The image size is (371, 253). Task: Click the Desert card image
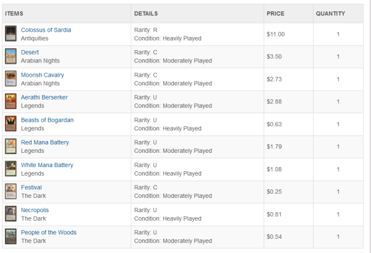pyautogui.click(x=10, y=56)
